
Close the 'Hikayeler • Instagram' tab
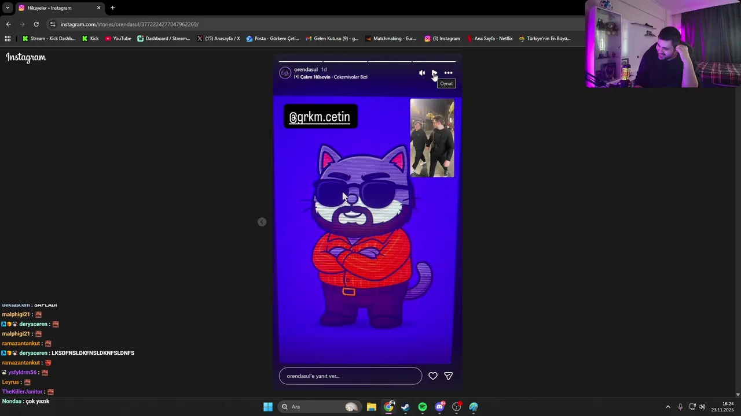pyautogui.click(x=98, y=8)
